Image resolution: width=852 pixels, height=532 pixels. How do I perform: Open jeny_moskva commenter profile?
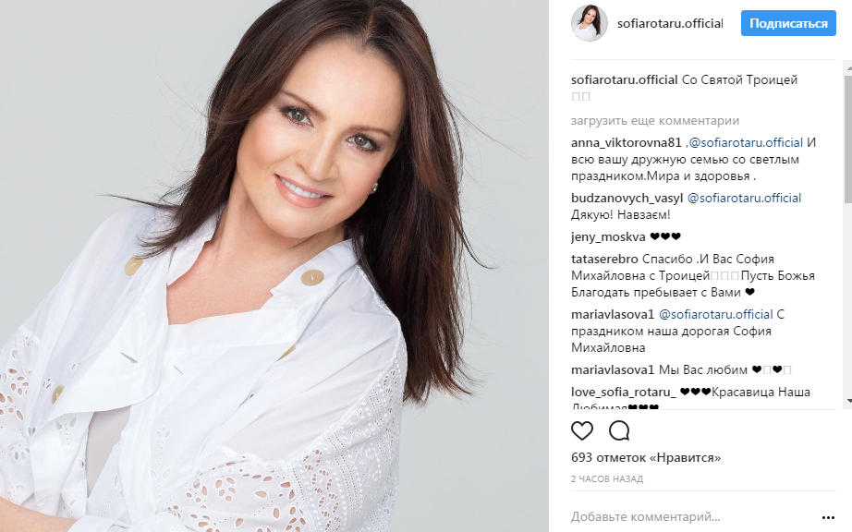[x=608, y=236]
